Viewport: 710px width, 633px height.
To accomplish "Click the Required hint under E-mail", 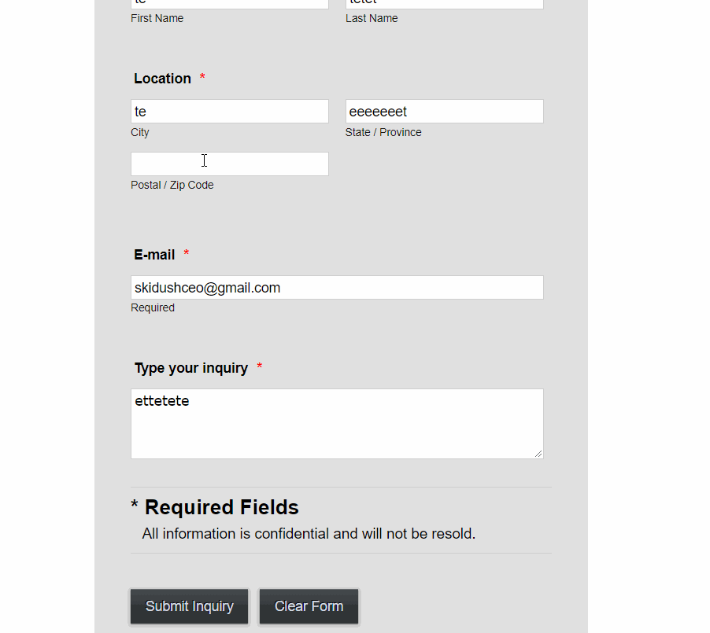I will 153,307.
